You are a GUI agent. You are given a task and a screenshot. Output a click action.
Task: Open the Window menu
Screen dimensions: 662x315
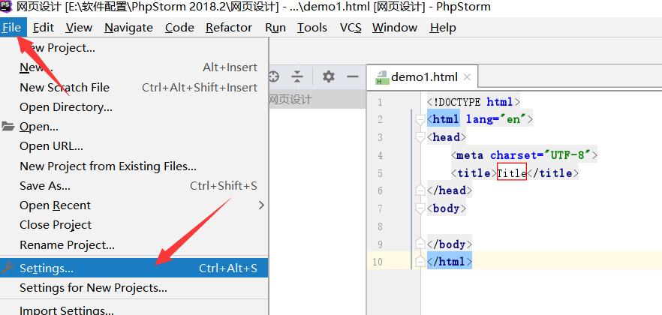(x=395, y=28)
